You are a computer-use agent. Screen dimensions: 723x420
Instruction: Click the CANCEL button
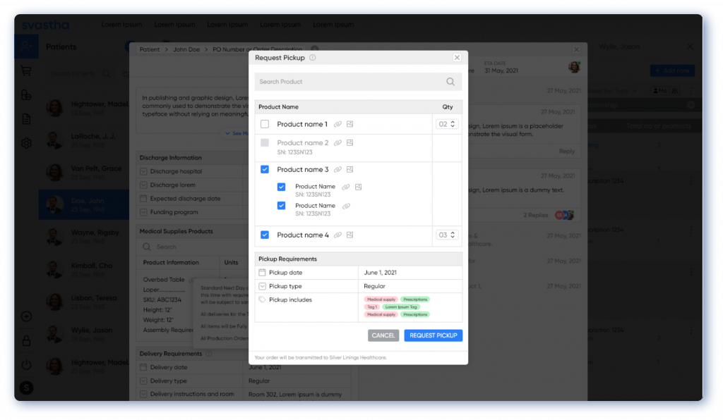(383, 335)
